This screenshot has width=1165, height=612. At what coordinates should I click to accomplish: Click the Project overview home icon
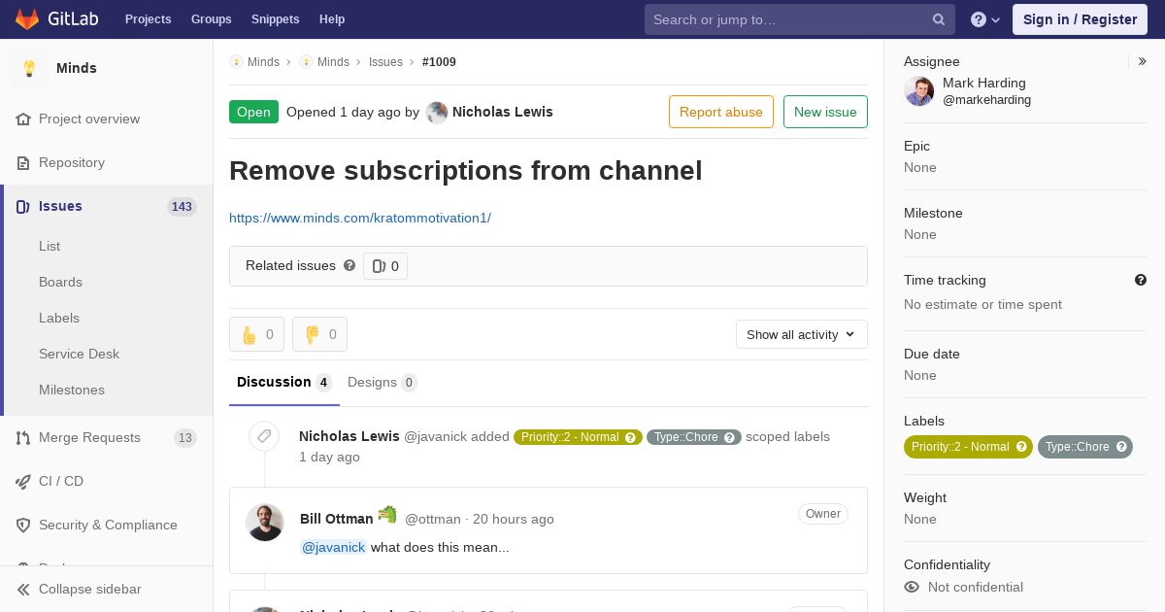pyautogui.click(x=23, y=119)
